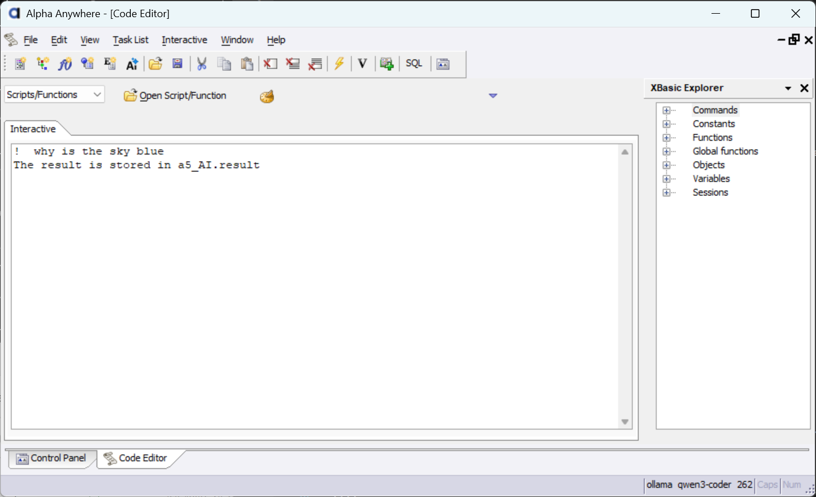Expand the Sessions tree node
Viewport: 816px width, 497px height.
(666, 193)
